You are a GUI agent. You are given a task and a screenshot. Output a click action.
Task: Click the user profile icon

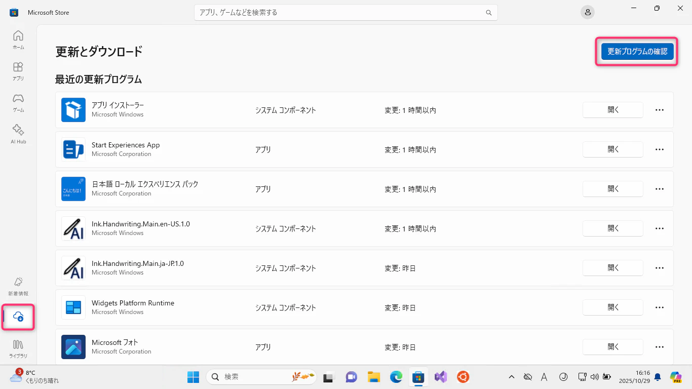coord(588,13)
